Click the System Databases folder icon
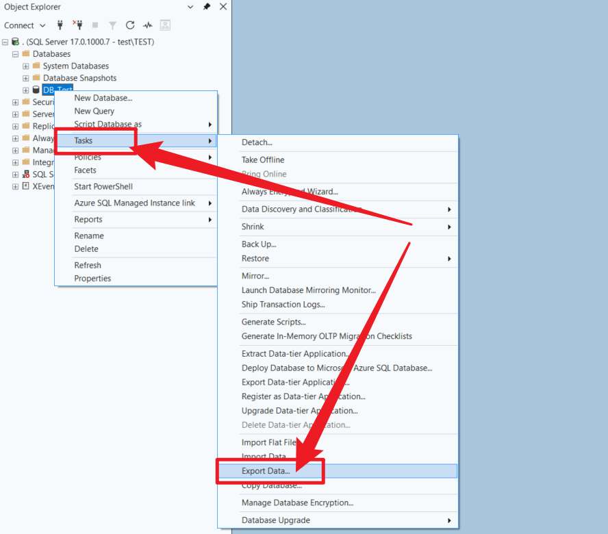The height and width of the screenshot is (534, 608). click(36, 66)
